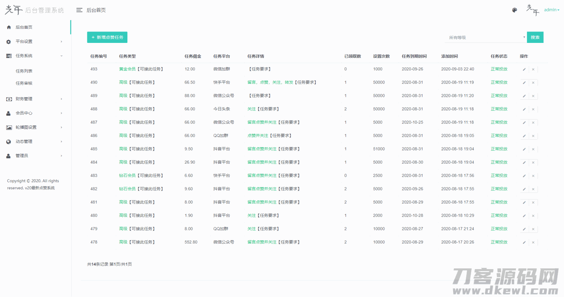Expand the 财务管理 sidebar menu
Screen dimensions: 564x297
34,99
